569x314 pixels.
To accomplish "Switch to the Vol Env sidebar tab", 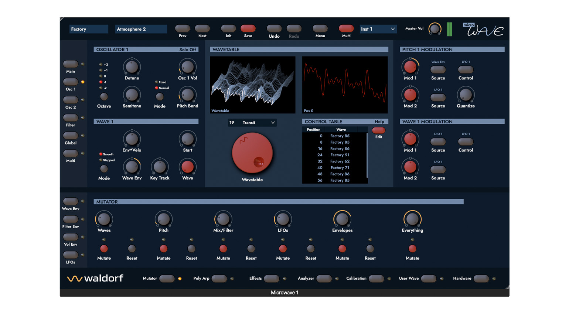I will [x=71, y=237].
